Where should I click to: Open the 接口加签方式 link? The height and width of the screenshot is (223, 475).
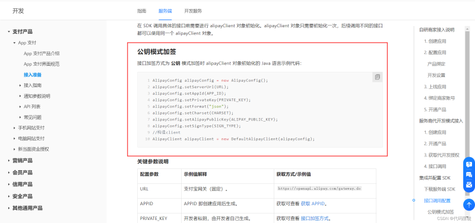315,218
